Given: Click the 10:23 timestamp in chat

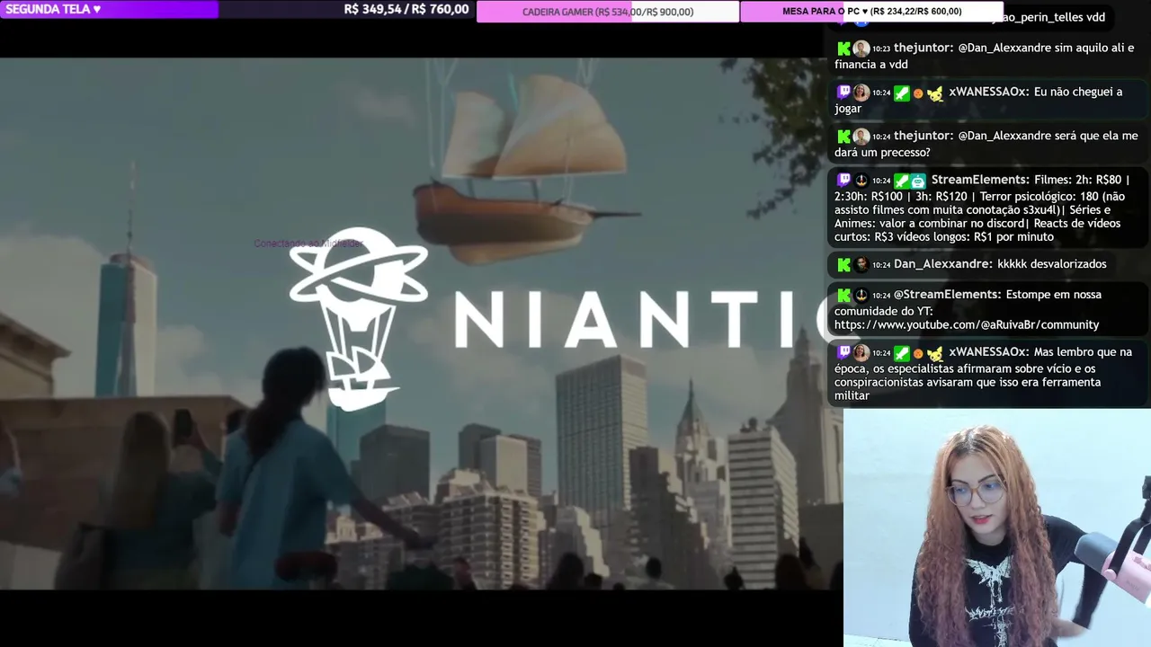Looking at the screenshot, I should point(880,49).
